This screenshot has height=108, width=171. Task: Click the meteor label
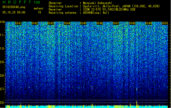click(x=39, y=8)
